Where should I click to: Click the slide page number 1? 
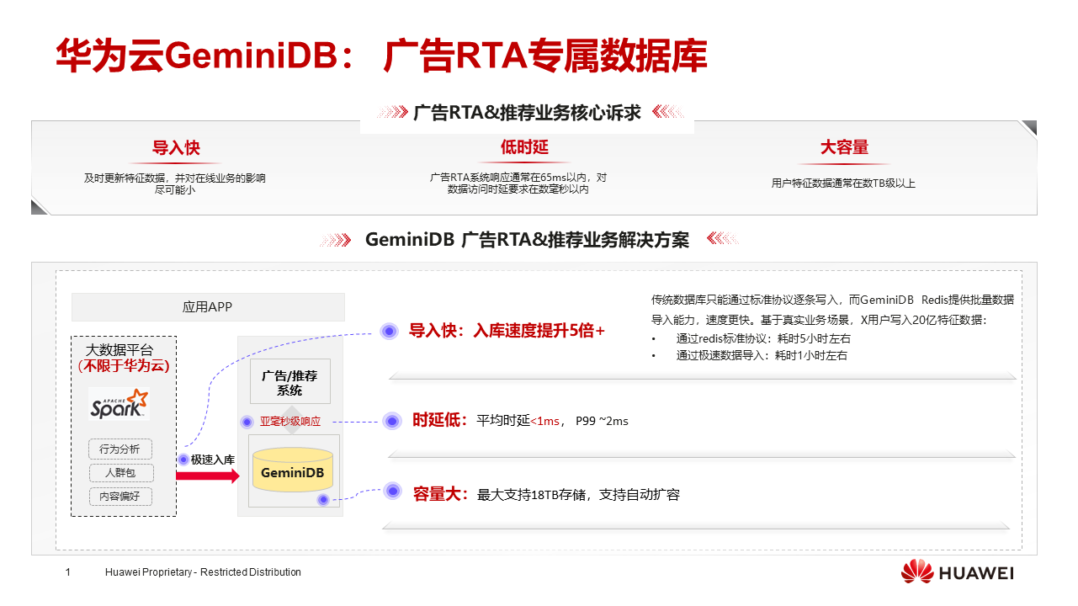point(68,572)
